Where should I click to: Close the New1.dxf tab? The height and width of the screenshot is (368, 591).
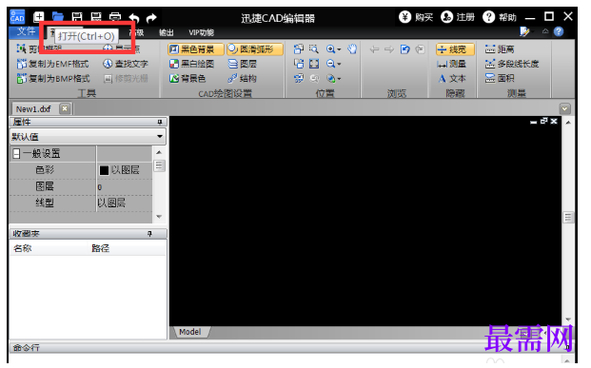click(65, 108)
